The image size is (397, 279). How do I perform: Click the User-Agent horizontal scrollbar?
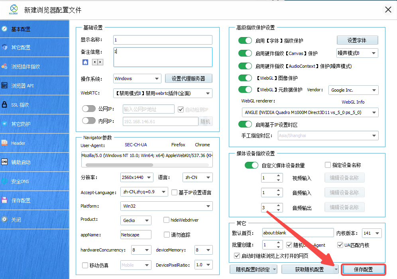click(x=120, y=164)
